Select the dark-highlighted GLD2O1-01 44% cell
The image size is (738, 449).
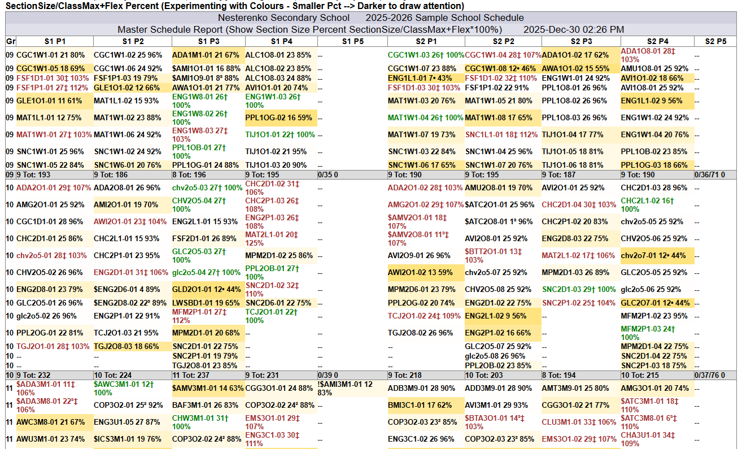click(207, 289)
